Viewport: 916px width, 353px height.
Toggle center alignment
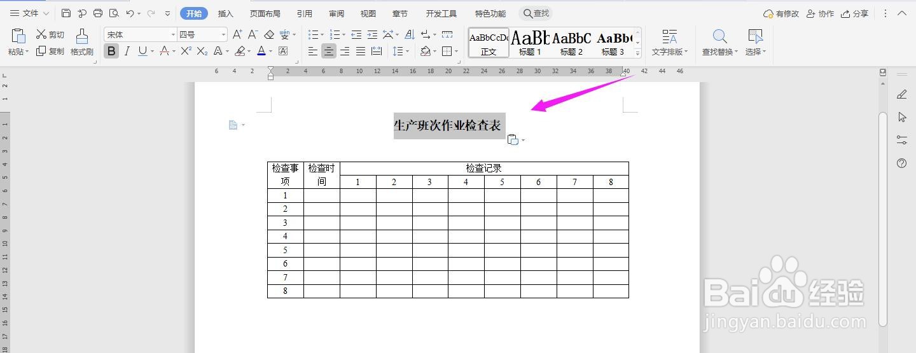(329, 52)
